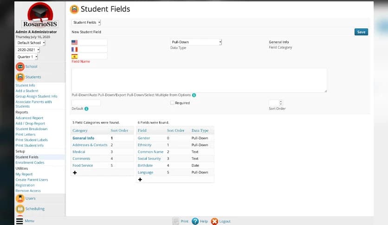Viewport: 388px width, 225px height.
Task: Click the Scheduling module icon
Action: point(20,209)
